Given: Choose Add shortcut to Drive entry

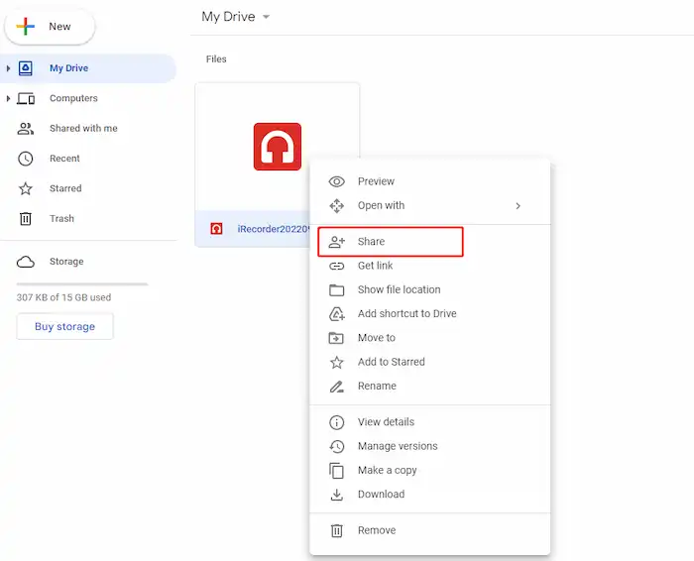Looking at the screenshot, I should point(406,313).
